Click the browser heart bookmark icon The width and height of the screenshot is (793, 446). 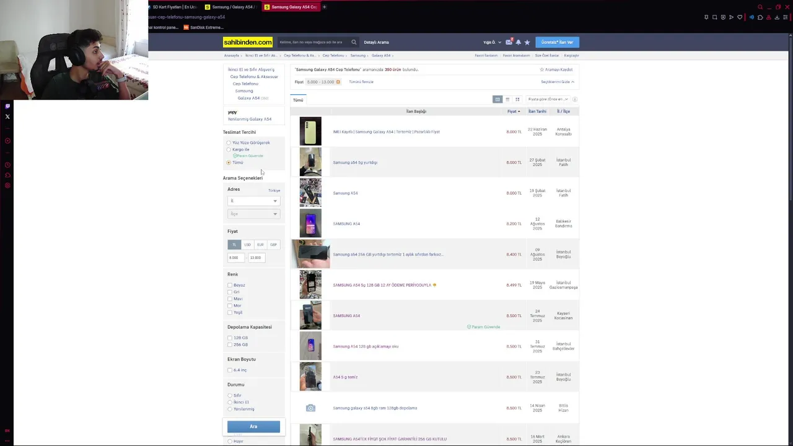[x=740, y=17]
